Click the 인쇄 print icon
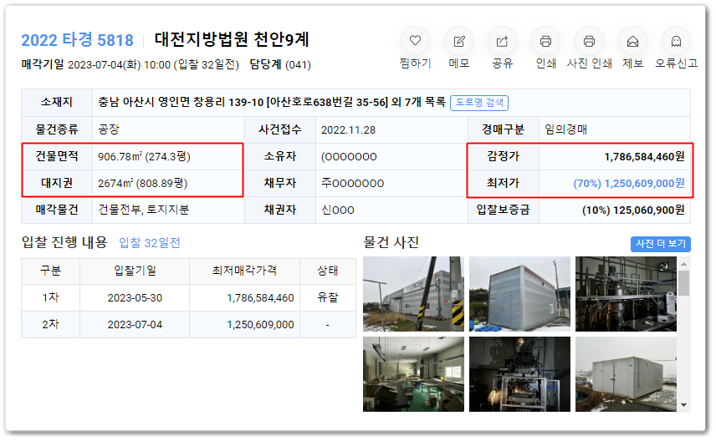Viewport: 716px width, 441px height. pos(545,41)
